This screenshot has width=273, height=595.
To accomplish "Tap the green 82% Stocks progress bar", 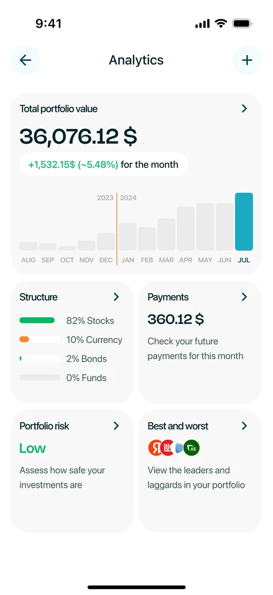I will coord(37,321).
